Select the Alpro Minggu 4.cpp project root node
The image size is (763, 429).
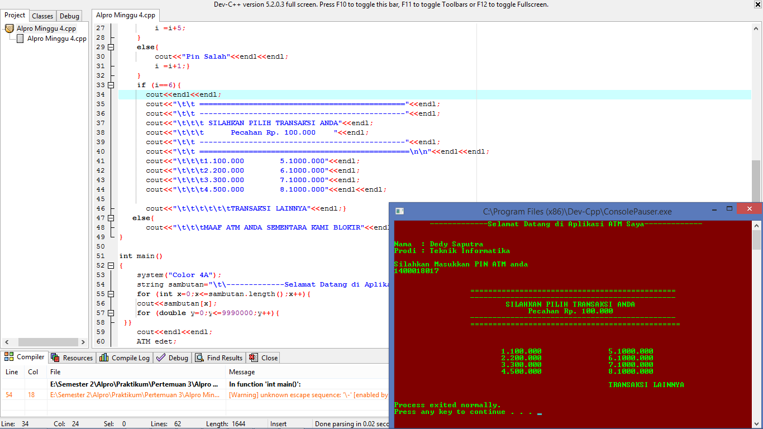point(46,28)
